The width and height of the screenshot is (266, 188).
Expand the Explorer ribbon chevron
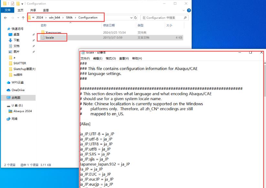coord(184,10)
